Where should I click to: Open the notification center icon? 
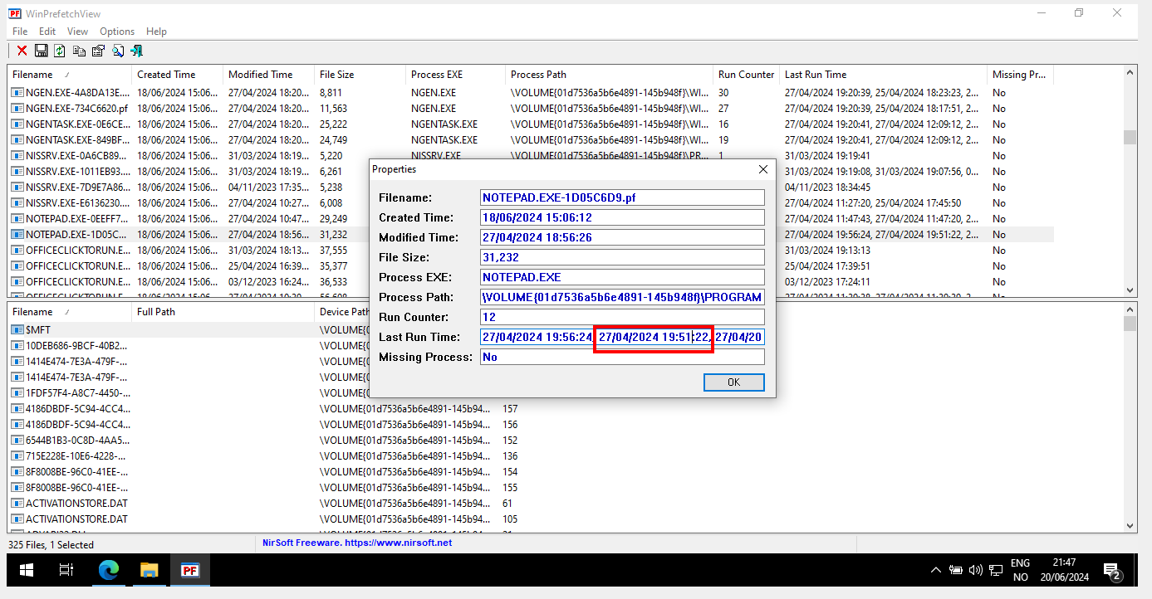click(1112, 570)
